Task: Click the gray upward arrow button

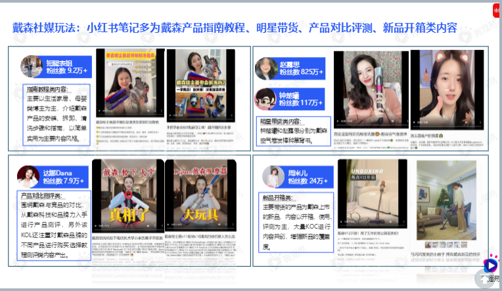Action: pos(485,280)
